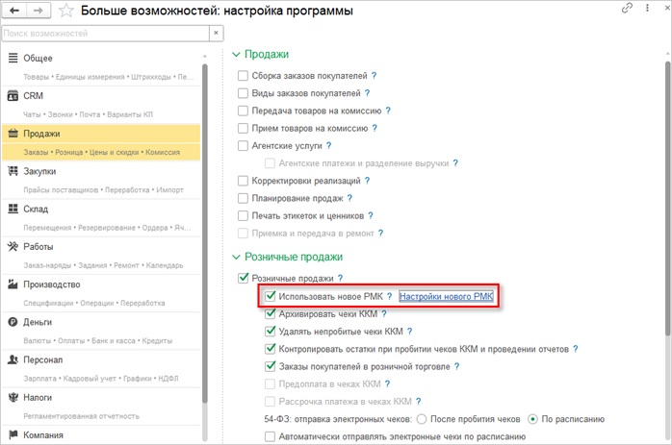Open the Настройки нового РМК link

point(446,296)
